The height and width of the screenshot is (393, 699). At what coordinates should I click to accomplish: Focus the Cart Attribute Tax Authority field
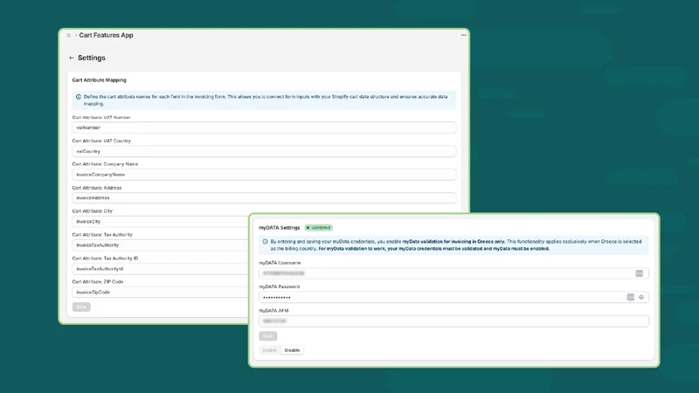click(161, 245)
